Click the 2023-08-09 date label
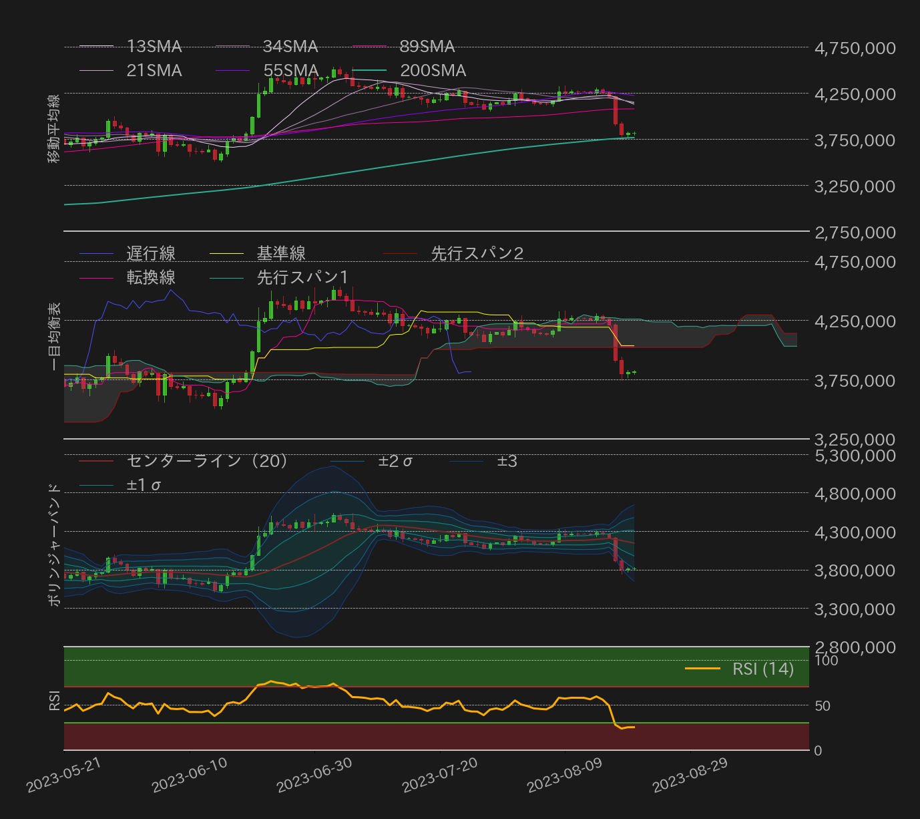This screenshot has width=920, height=819. [x=564, y=775]
